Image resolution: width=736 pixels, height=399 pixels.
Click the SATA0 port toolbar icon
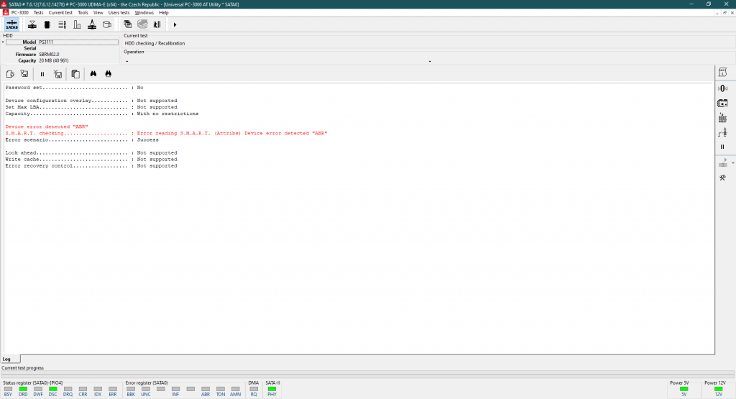click(x=12, y=24)
